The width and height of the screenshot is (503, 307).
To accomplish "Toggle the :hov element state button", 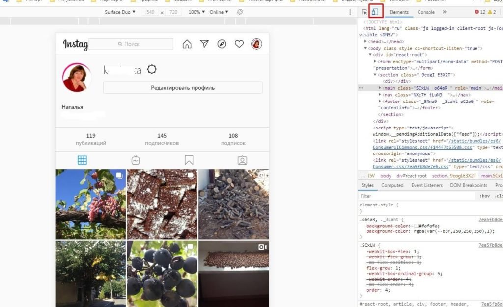I will (484, 196).
